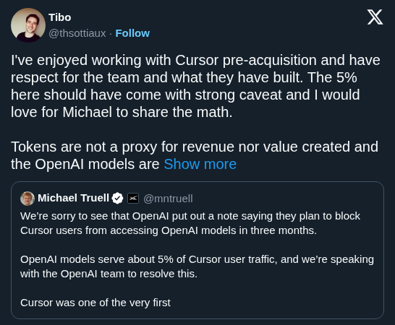
Task: Click Tibo's 'I've enjoyed working with Cursor' paragraph
Action: coord(195,86)
